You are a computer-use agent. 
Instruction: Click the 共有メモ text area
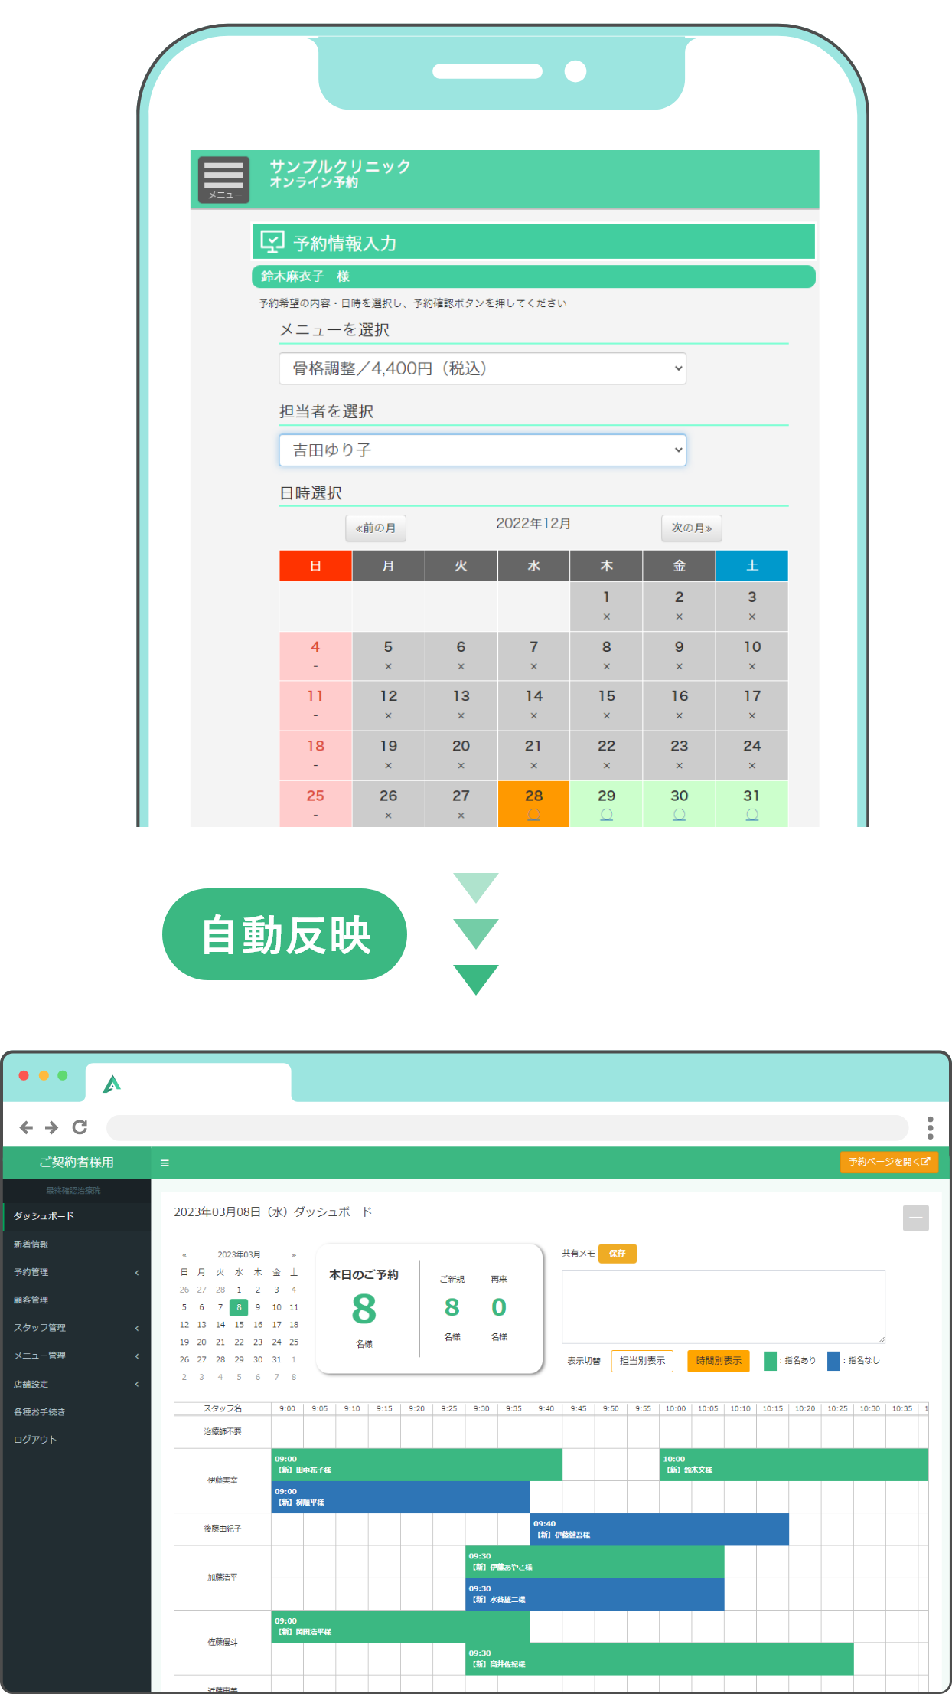pyautogui.click(x=723, y=1306)
